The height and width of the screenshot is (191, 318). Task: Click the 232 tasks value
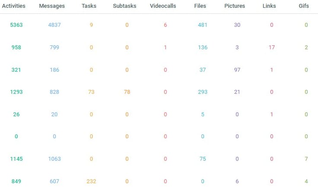(x=91, y=181)
